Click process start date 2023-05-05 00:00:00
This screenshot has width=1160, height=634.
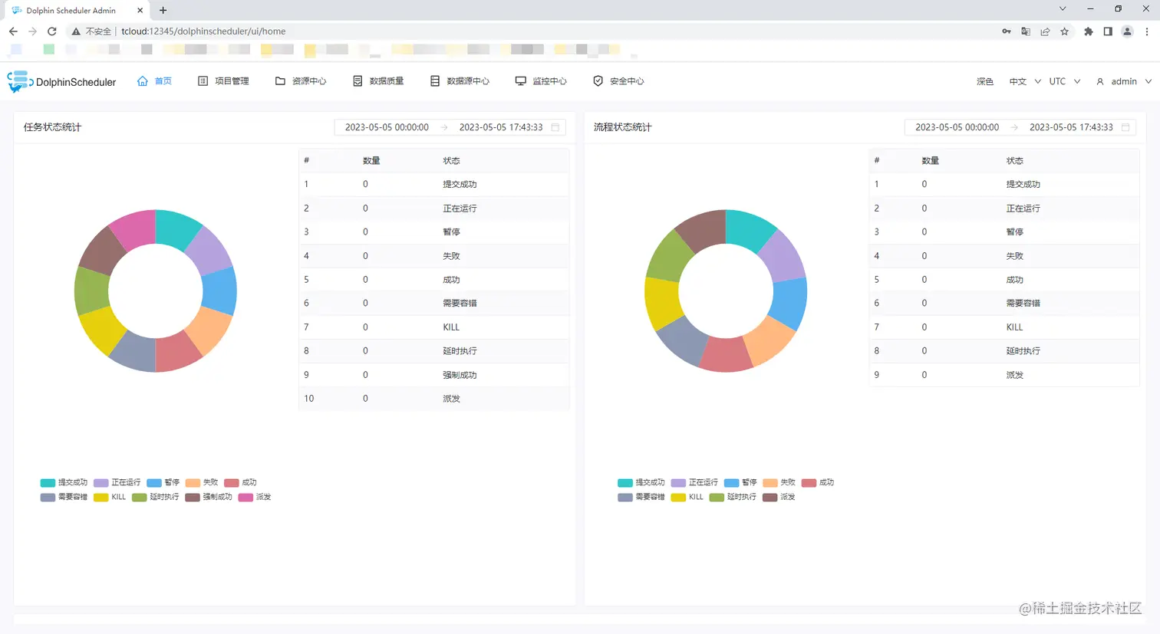[957, 127]
